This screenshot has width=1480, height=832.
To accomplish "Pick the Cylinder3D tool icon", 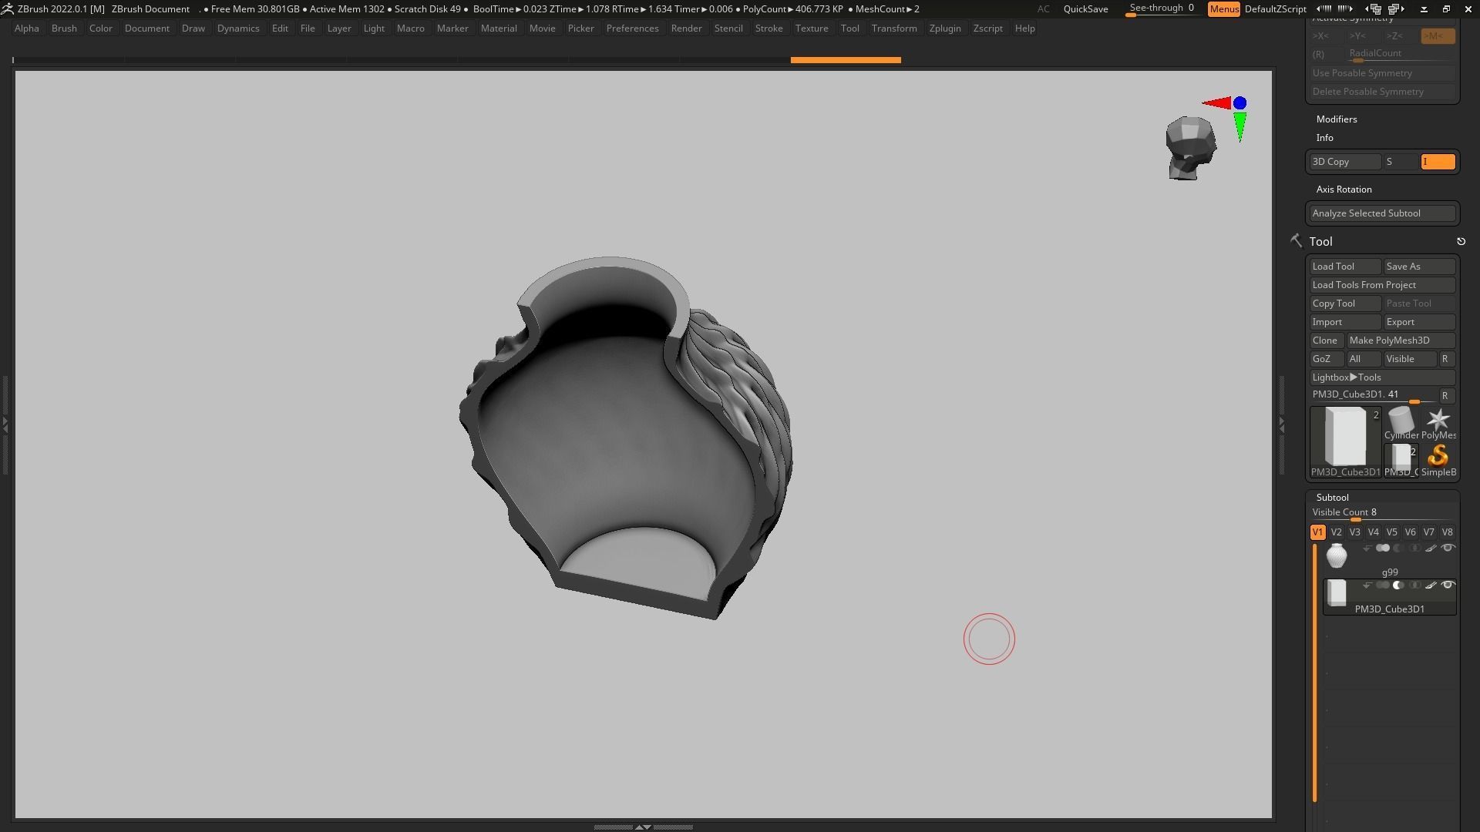I will [x=1401, y=421].
